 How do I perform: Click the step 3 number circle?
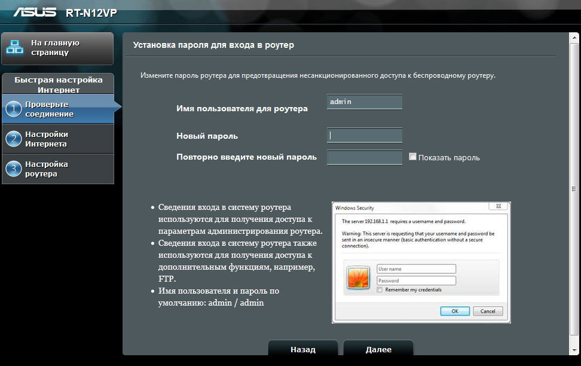13,169
